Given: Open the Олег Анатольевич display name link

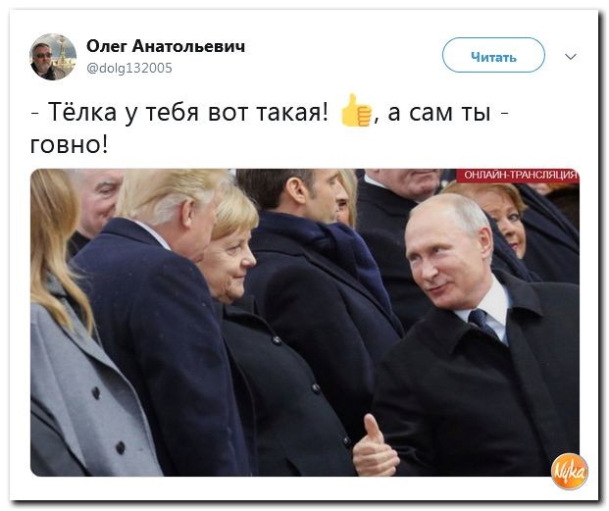Looking at the screenshot, I should [166, 46].
